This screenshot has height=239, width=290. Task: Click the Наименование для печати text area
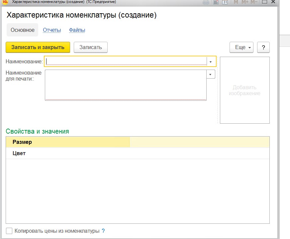(126, 85)
